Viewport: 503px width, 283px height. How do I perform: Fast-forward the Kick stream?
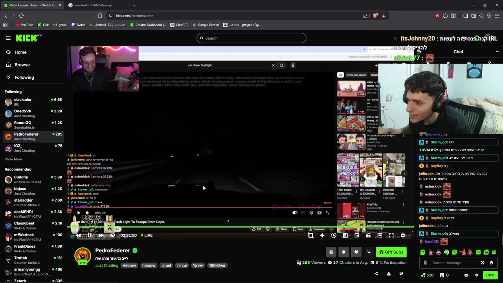(101, 235)
